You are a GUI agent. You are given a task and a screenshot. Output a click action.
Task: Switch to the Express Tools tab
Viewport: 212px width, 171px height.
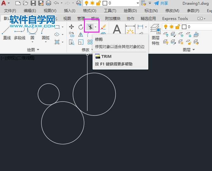click(x=175, y=19)
